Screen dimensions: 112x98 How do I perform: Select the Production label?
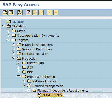point(29,59)
